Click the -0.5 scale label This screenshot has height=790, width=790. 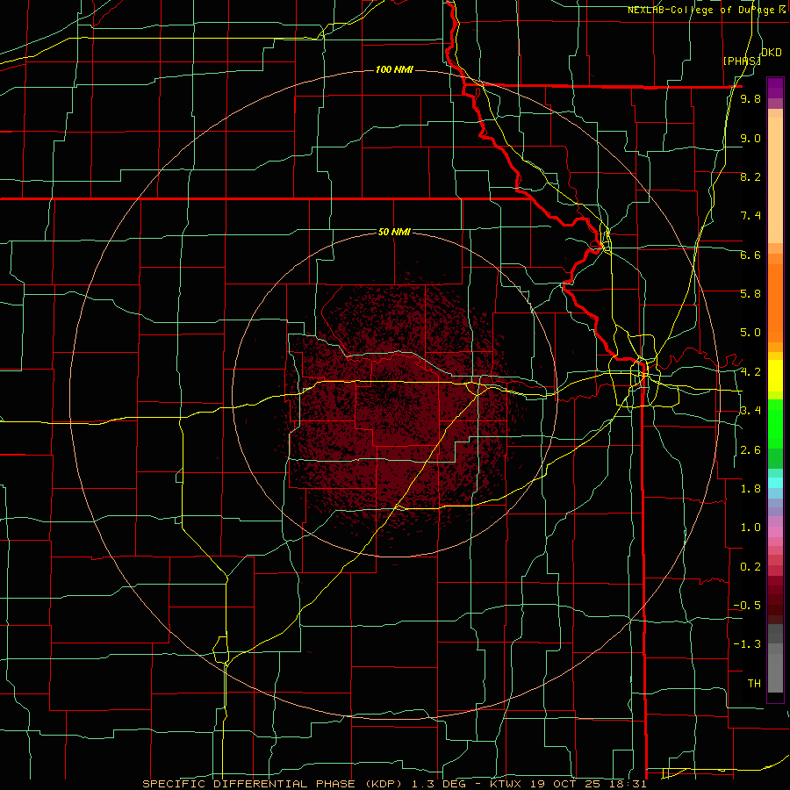click(747, 606)
